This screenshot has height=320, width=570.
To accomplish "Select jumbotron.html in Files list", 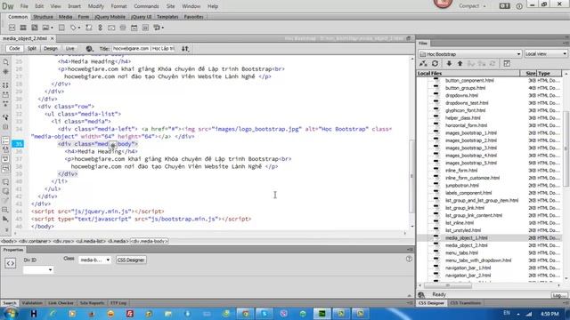I will [x=462, y=186].
